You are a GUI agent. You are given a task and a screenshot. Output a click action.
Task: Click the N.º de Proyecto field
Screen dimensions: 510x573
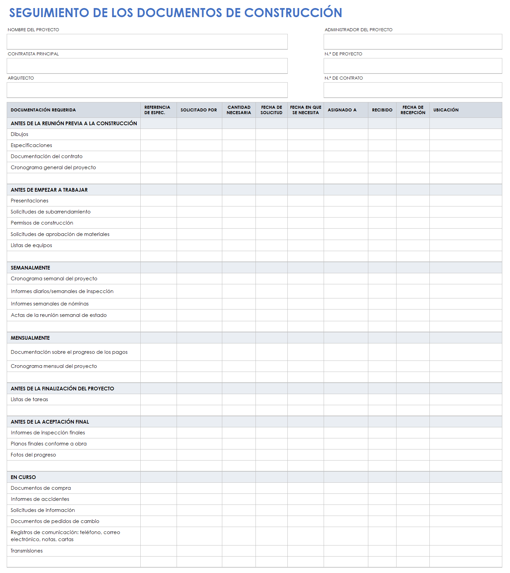(413, 66)
